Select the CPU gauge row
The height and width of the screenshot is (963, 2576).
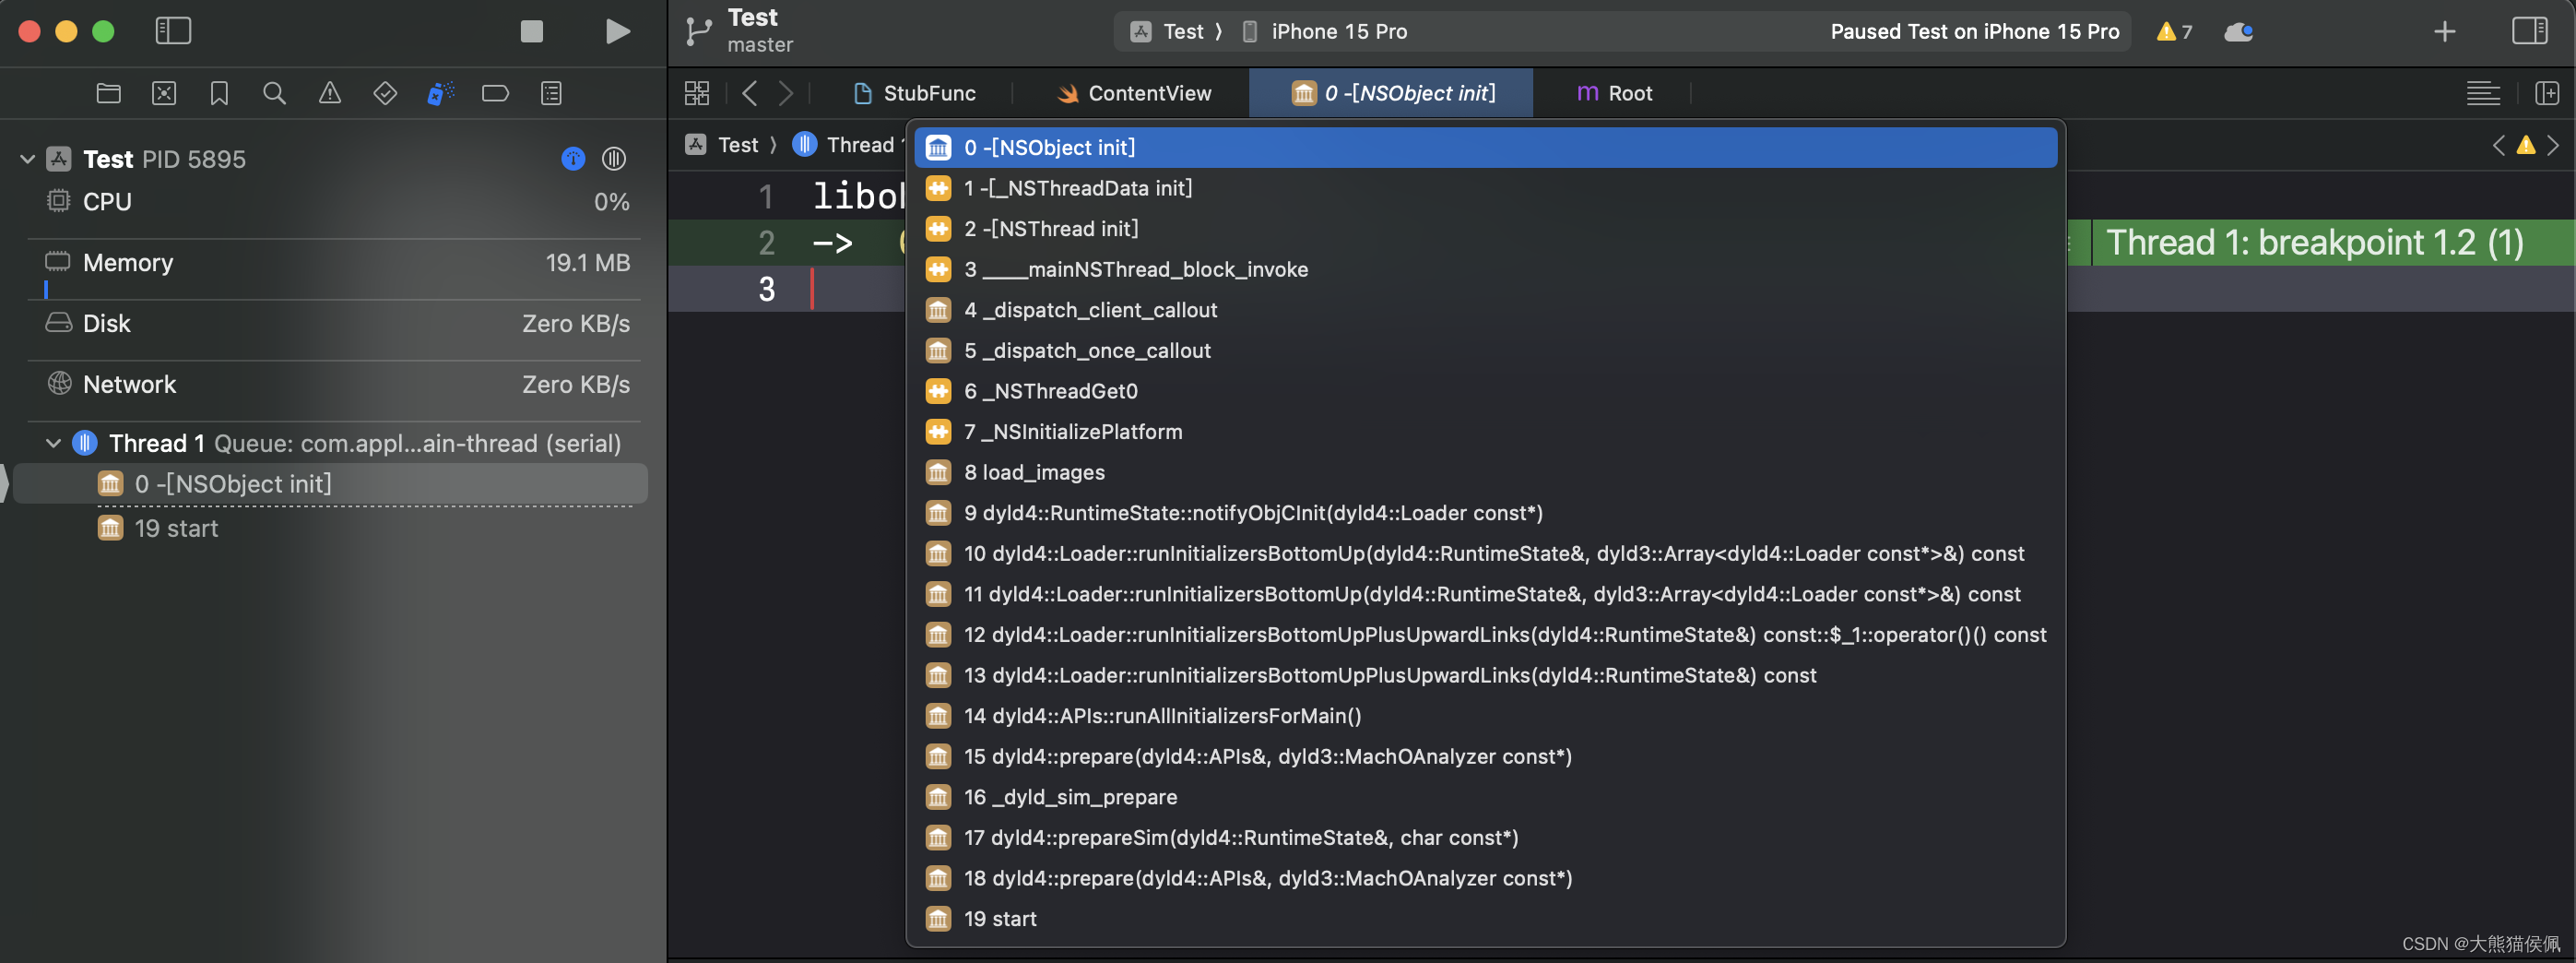[338, 201]
